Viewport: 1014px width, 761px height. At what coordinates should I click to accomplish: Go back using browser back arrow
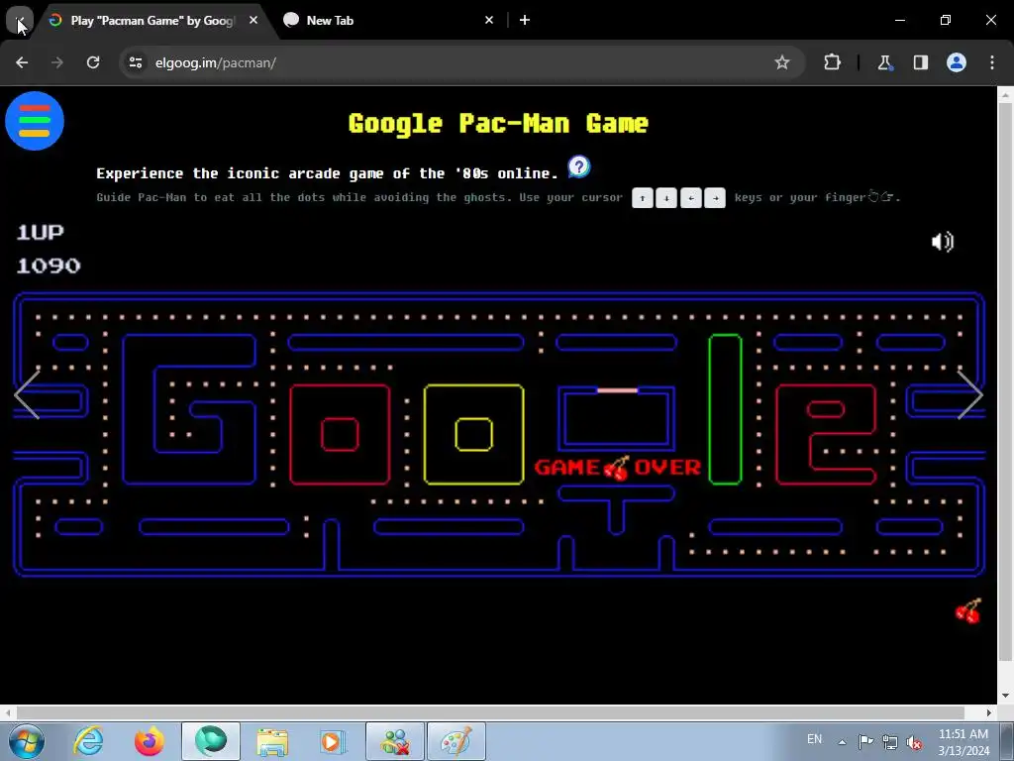[22, 62]
